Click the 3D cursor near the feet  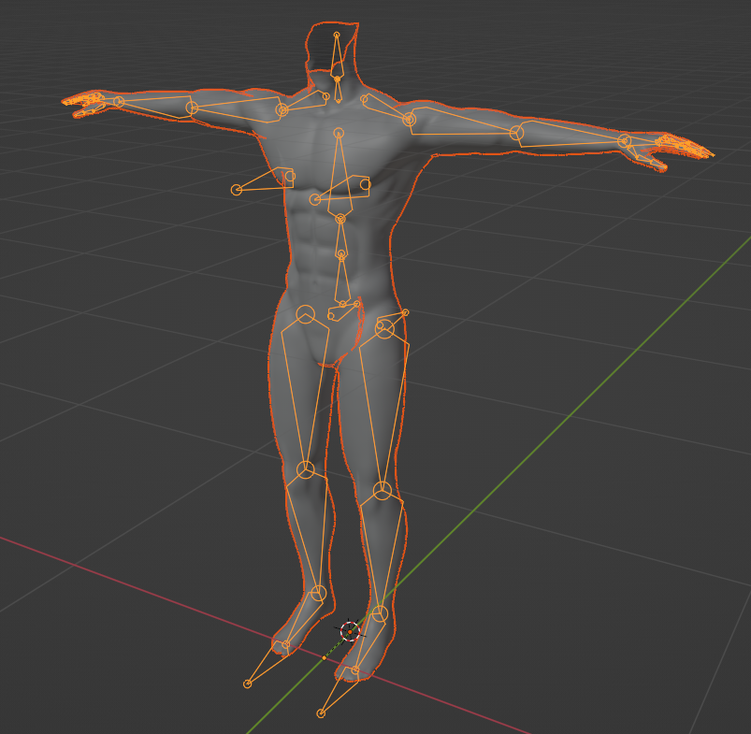pyautogui.click(x=350, y=632)
